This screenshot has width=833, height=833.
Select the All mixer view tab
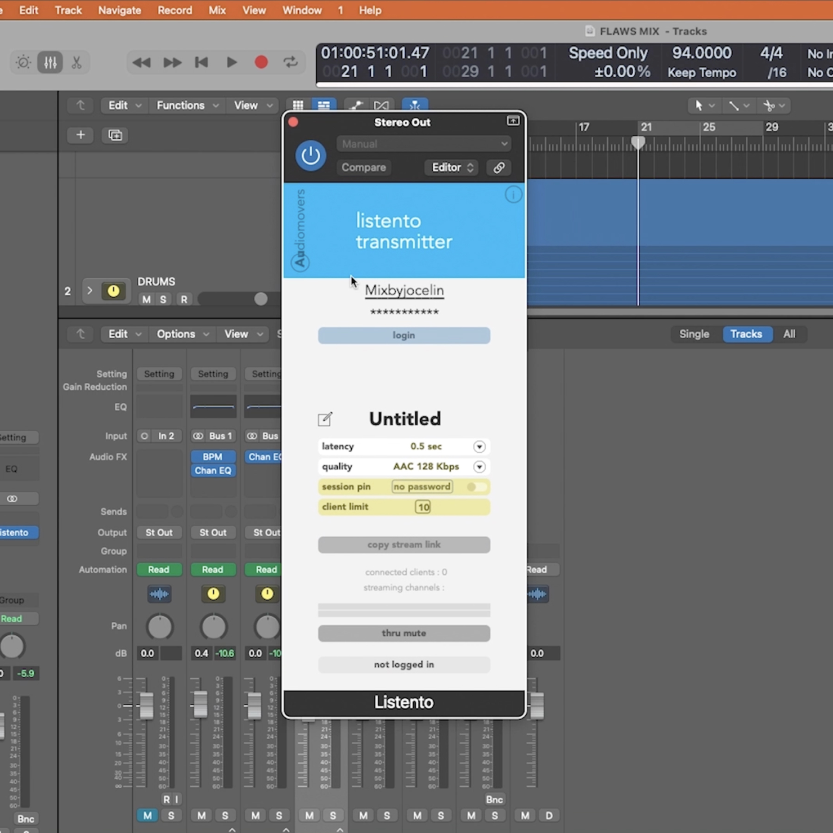coord(789,334)
